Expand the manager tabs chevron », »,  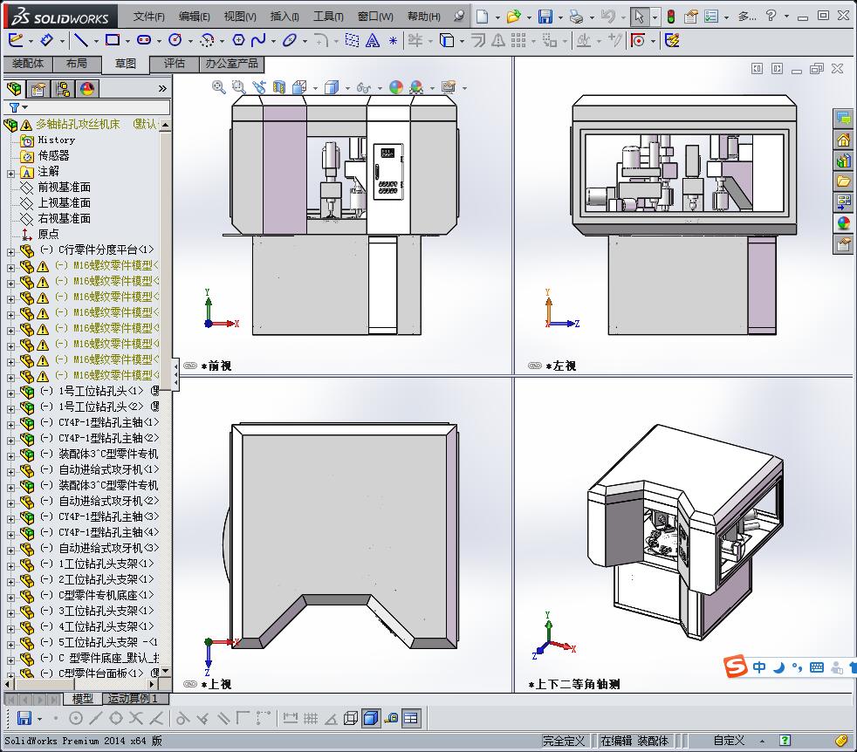pos(162,88)
